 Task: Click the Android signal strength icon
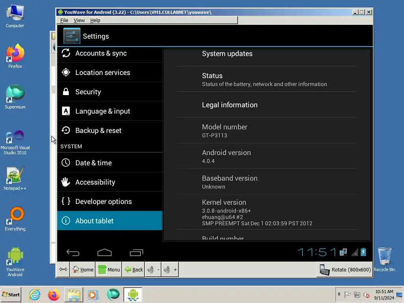[355, 252]
